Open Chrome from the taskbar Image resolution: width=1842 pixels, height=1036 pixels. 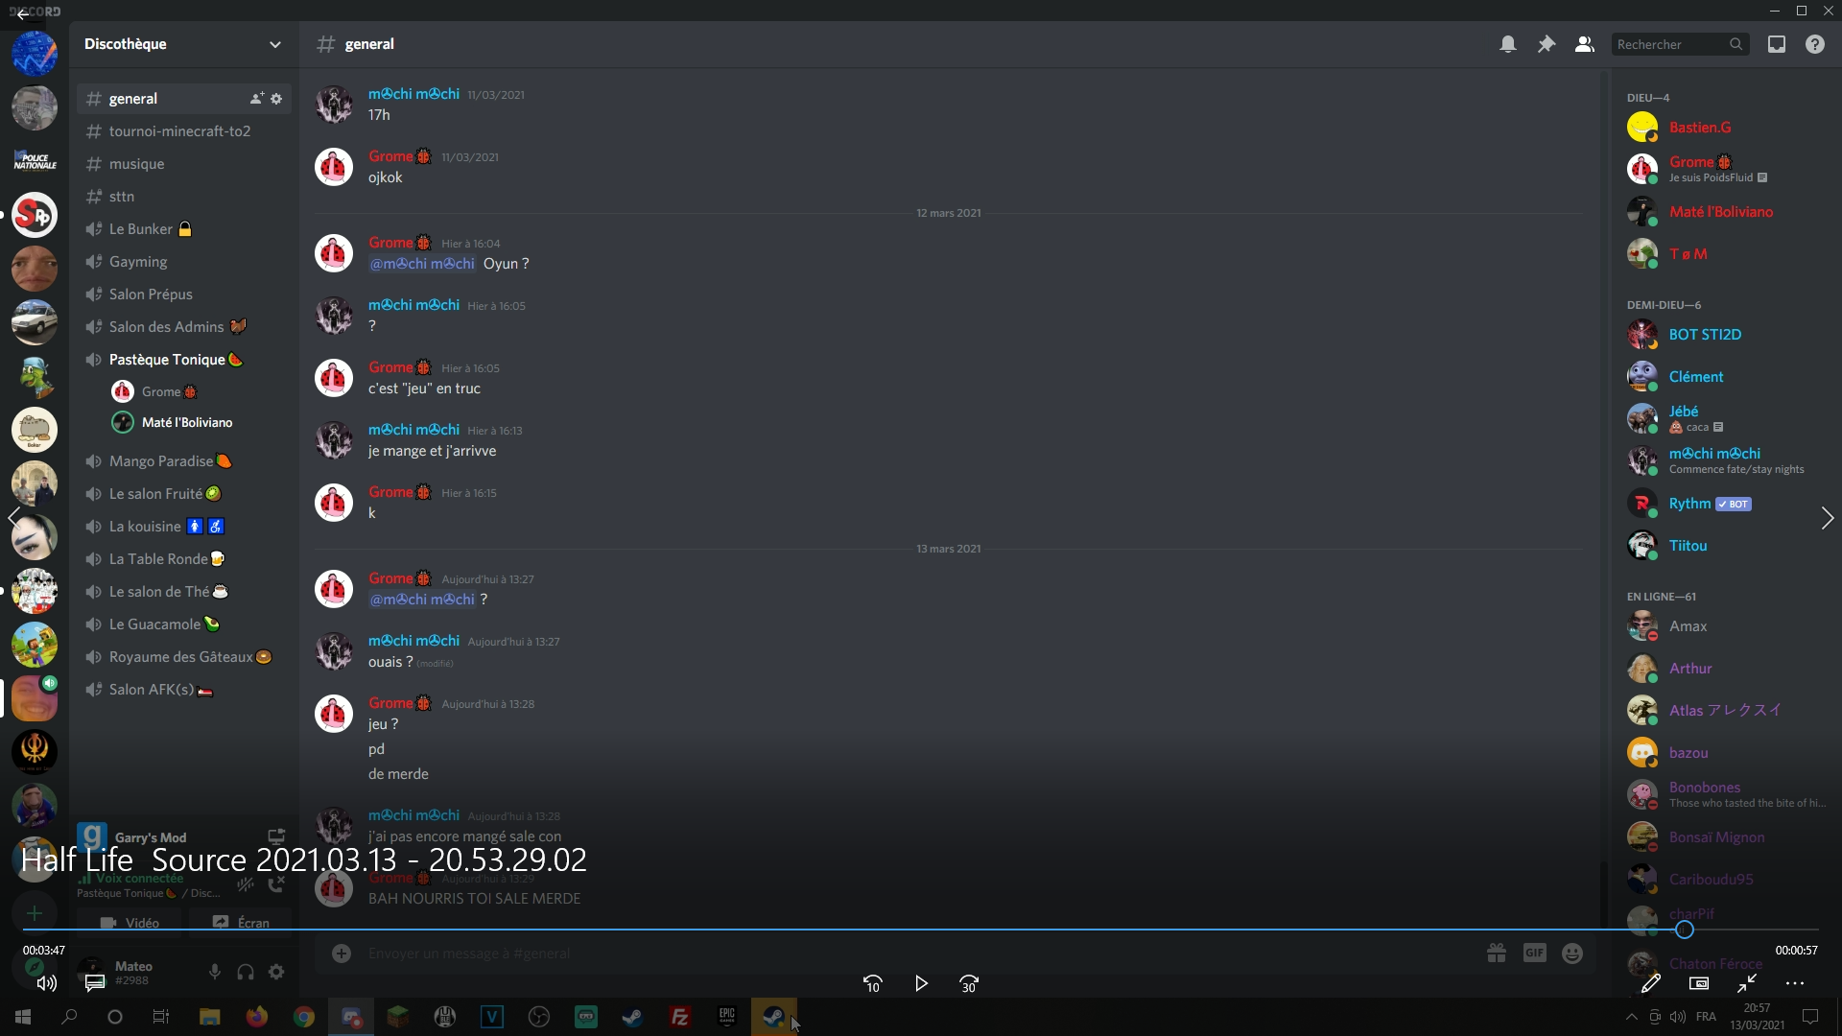pyautogui.click(x=303, y=1017)
